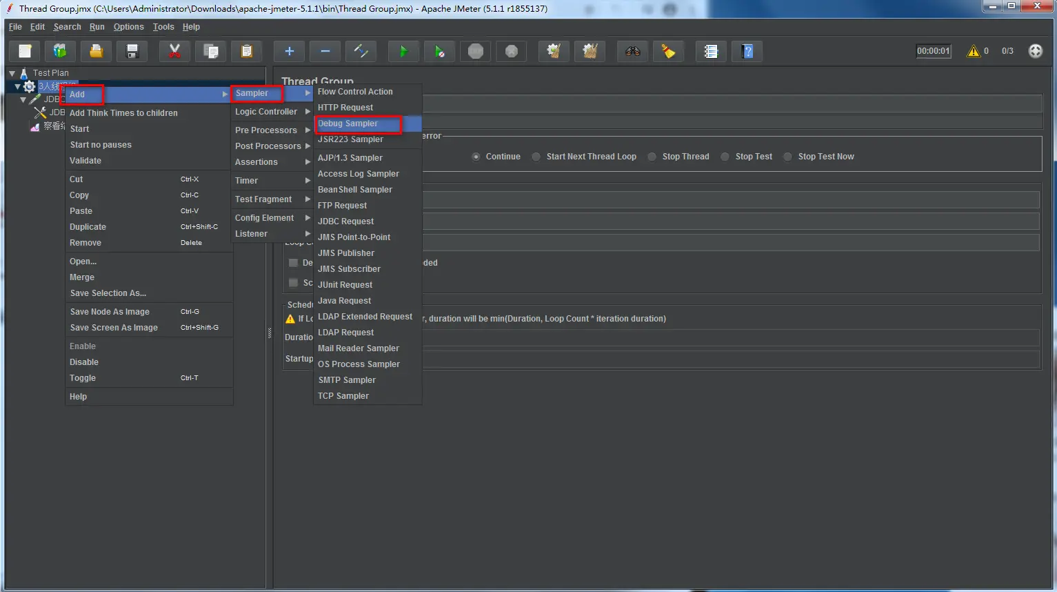Screen dimensions: 1057x592
Task: Click Start no pauses toolbar icon
Action: [x=439, y=51]
